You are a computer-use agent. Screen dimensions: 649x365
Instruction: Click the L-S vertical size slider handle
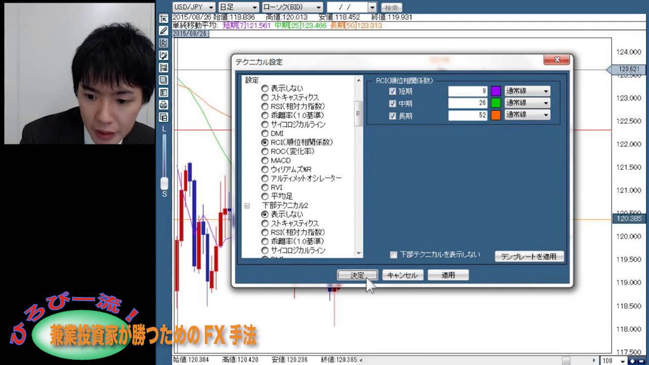164,183
